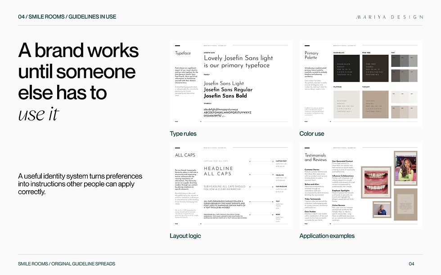Image resolution: width=441 pixels, height=275 pixels.
Task: Open the Testimonials and Reviews spread thumbnail
Action: point(361,186)
